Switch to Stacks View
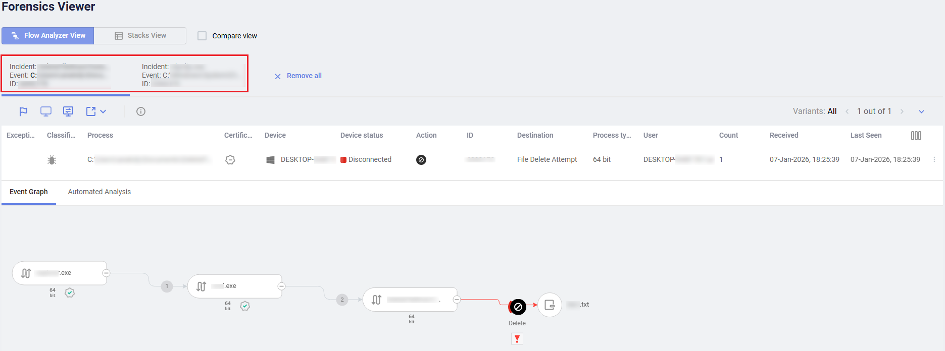945x351 pixels. coord(140,36)
